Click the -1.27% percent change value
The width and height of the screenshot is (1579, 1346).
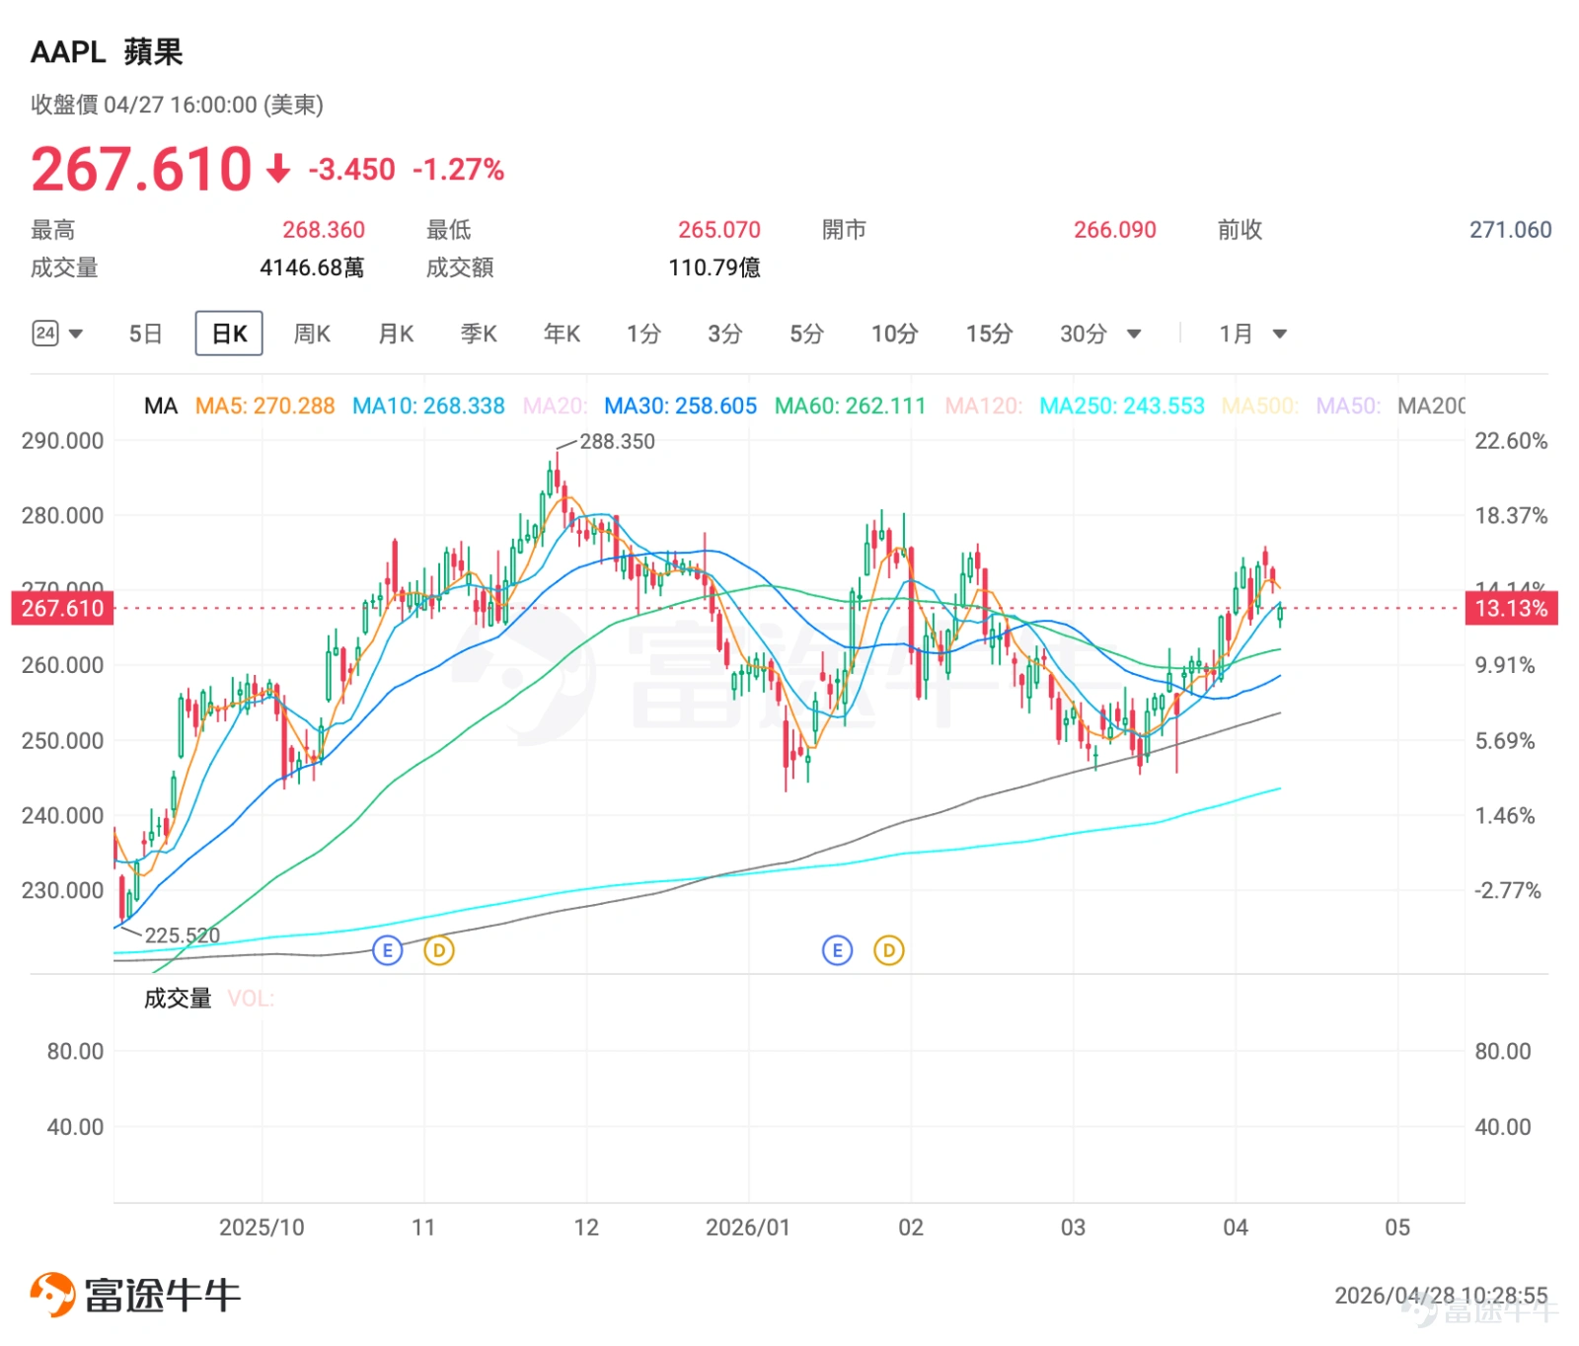[458, 170]
